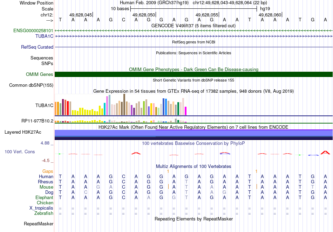This screenshot has width=333, height=232.
Task: Click the magenta last bar in TUBA1C expression
Action: [185, 111]
